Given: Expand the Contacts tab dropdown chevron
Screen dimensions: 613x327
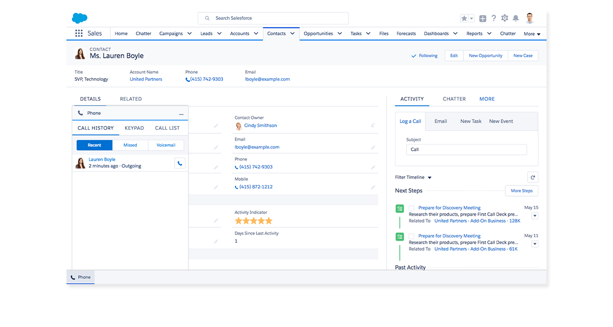Looking at the screenshot, I should point(293,34).
